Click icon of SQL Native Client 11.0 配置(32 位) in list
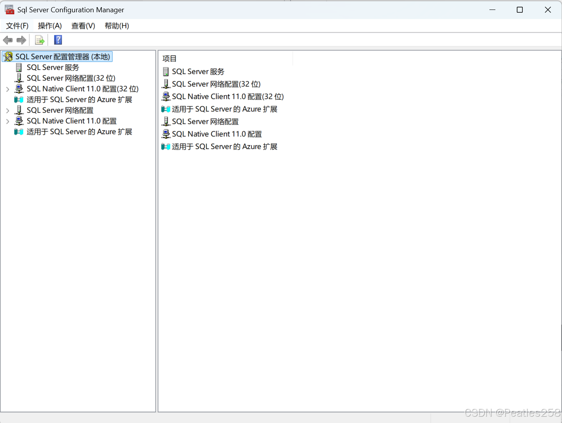Screen dimensions: 562x423 click(x=166, y=96)
